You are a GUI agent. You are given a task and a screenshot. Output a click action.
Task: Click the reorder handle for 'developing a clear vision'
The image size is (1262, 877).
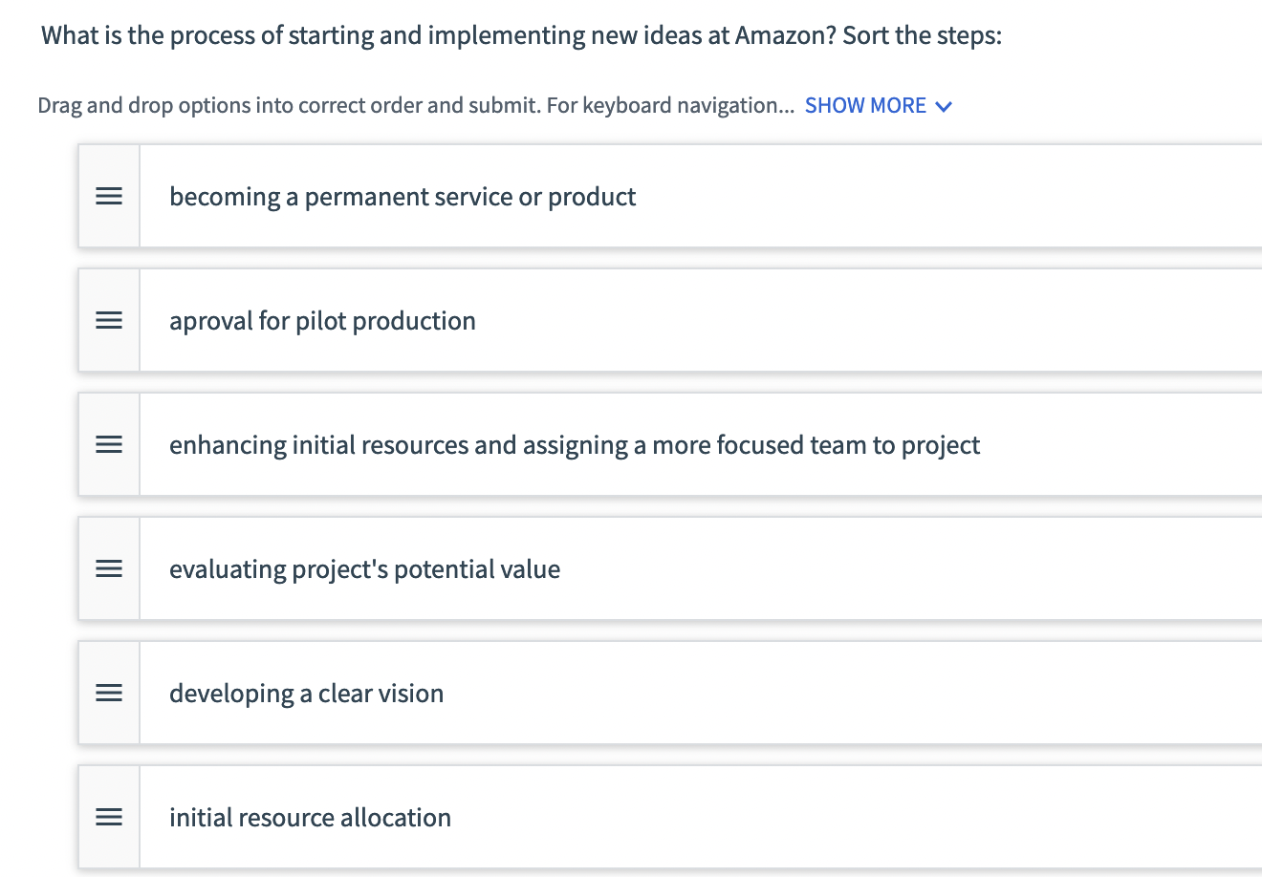click(x=109, y=693)
